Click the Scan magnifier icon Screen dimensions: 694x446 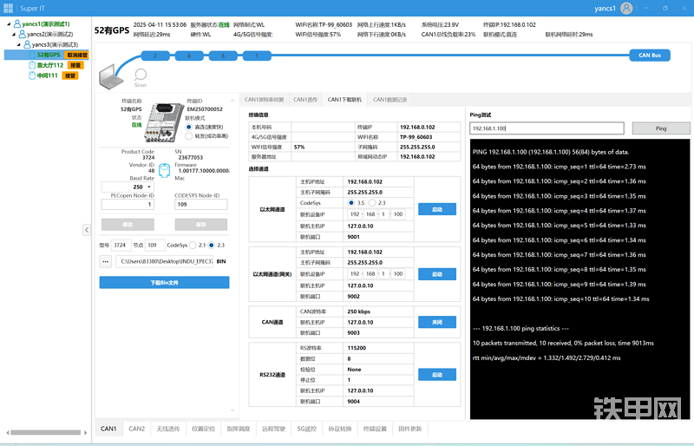click(x=141, y=75)
